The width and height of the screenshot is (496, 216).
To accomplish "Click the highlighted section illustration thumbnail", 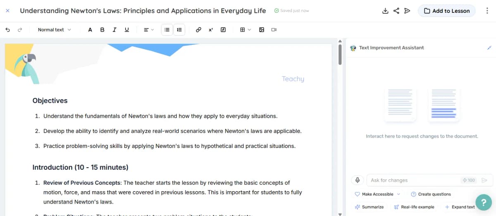I will (444, 104).
